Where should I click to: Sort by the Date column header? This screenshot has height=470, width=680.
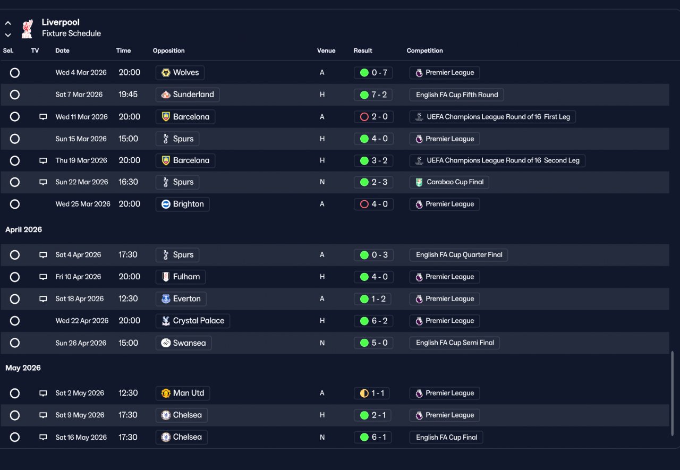tap(62, 51)
